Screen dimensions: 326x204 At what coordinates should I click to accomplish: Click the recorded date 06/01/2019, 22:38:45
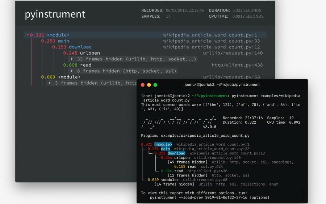coord(185,10)
